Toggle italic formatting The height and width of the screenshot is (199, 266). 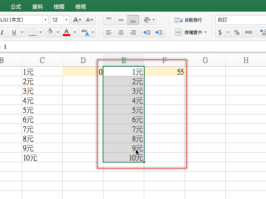(2, 32)
